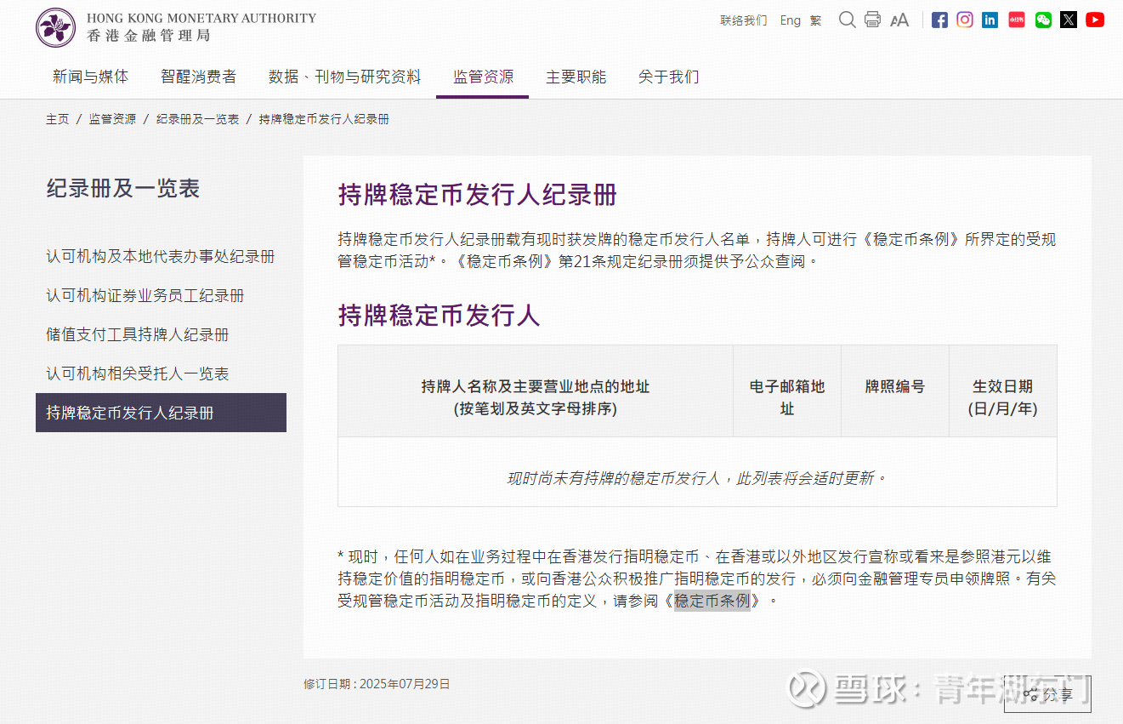
Task: Open HKMA Facebook page icon
Action: [939, 20]
